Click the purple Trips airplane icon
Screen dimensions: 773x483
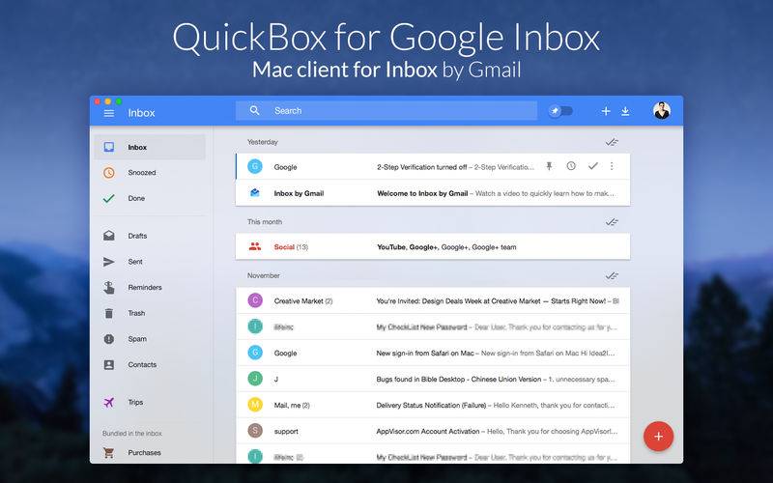click(109, 402)
